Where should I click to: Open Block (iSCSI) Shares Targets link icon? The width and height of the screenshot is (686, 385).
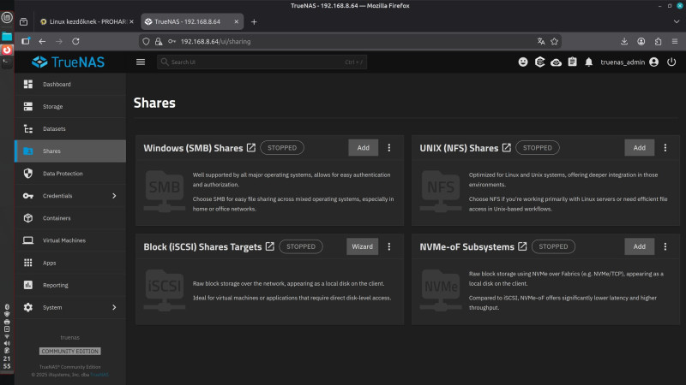coord(270,246)
